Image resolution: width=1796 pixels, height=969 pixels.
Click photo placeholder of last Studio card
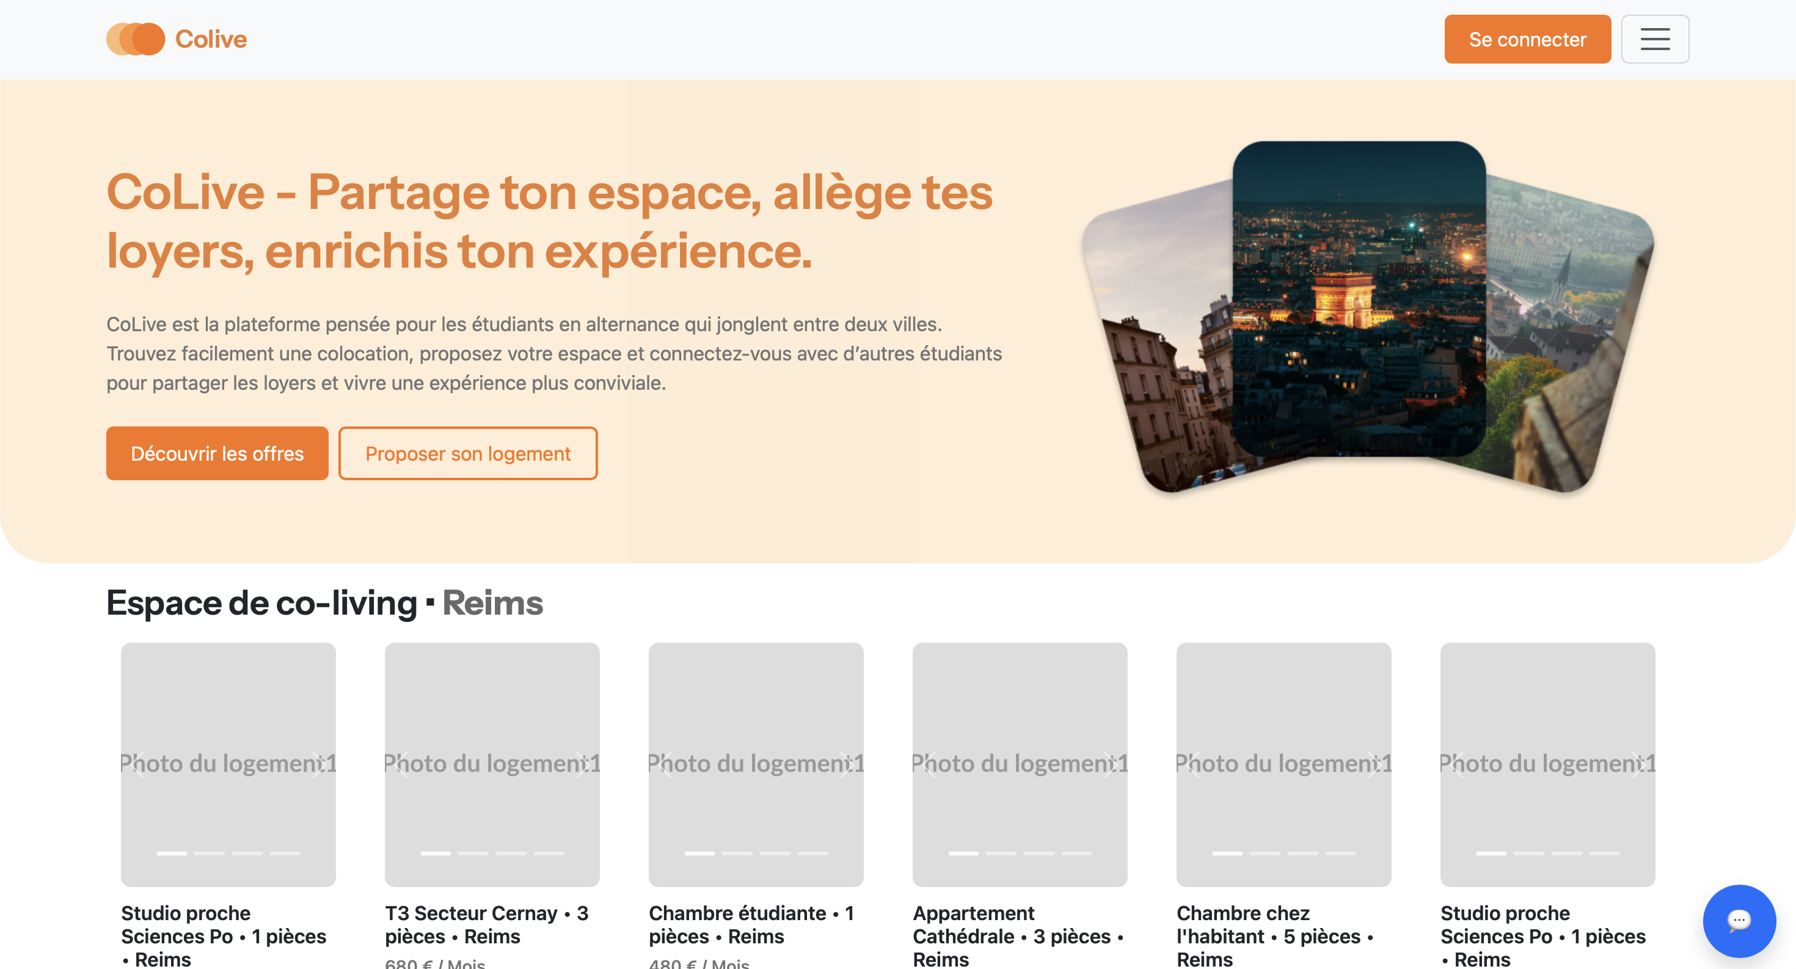pos(1547,697)
